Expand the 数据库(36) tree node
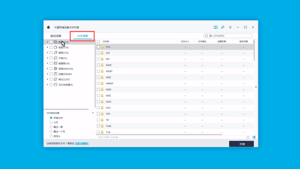The width and height of the screenshot is (300, 169). pyautogui.click(x=47, y=63)
